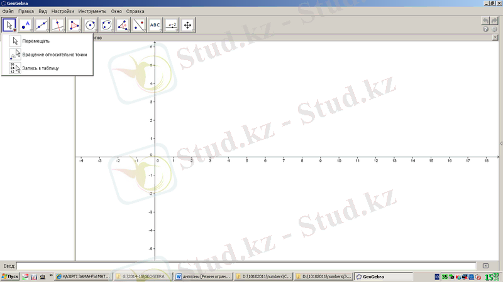Click the Redo arrow icon
Viewport: 503px width, 282px height.
(494, 21)
